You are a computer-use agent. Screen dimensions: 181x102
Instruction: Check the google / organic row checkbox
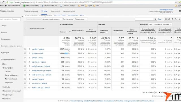(x=25, y=53)
